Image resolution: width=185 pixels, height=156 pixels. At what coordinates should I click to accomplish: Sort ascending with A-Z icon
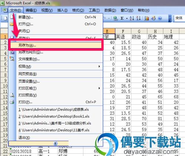(132, 18)
